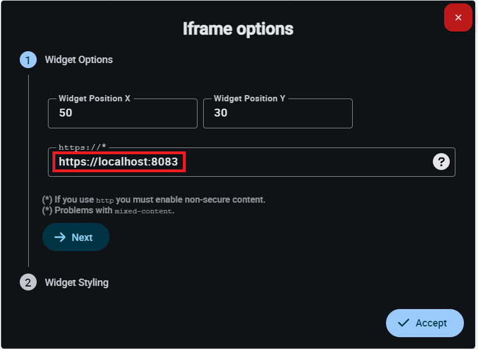
Task: Focus the Widget Position Y field
Action: [x=278, y=113]
